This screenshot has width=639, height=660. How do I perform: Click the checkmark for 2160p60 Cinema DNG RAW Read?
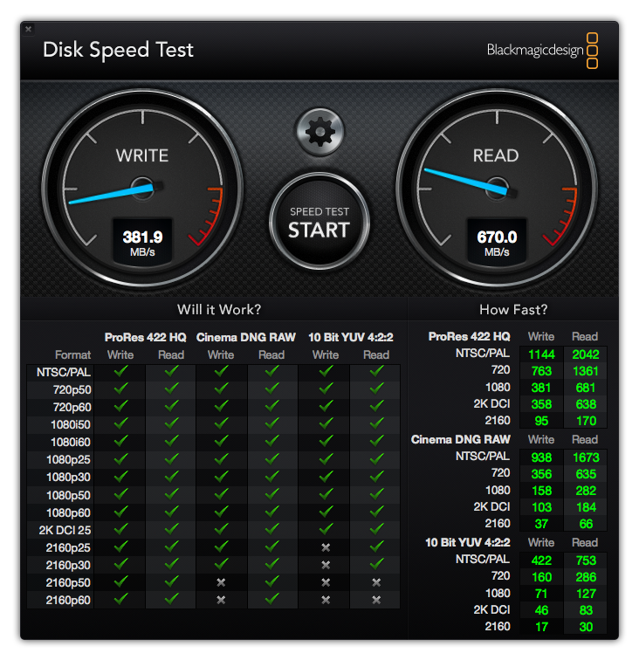(271, 600)
